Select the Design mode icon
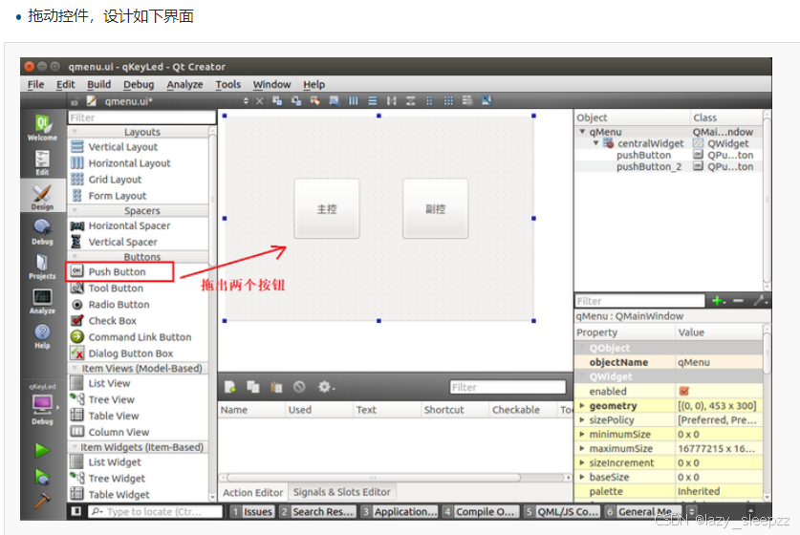 [x=42, y=197]
